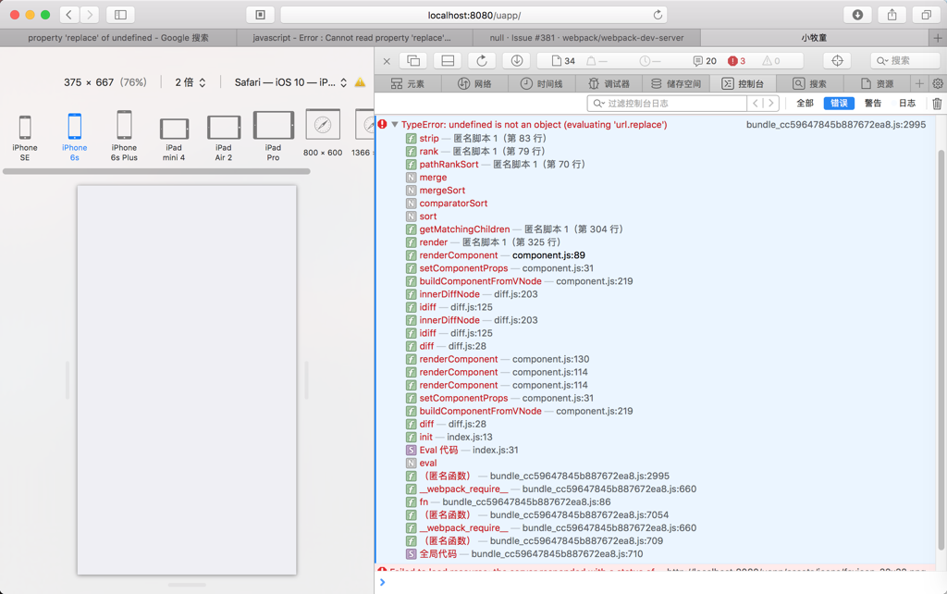
Task: Select the iPhone SE device preset
Action: point(24,131)
